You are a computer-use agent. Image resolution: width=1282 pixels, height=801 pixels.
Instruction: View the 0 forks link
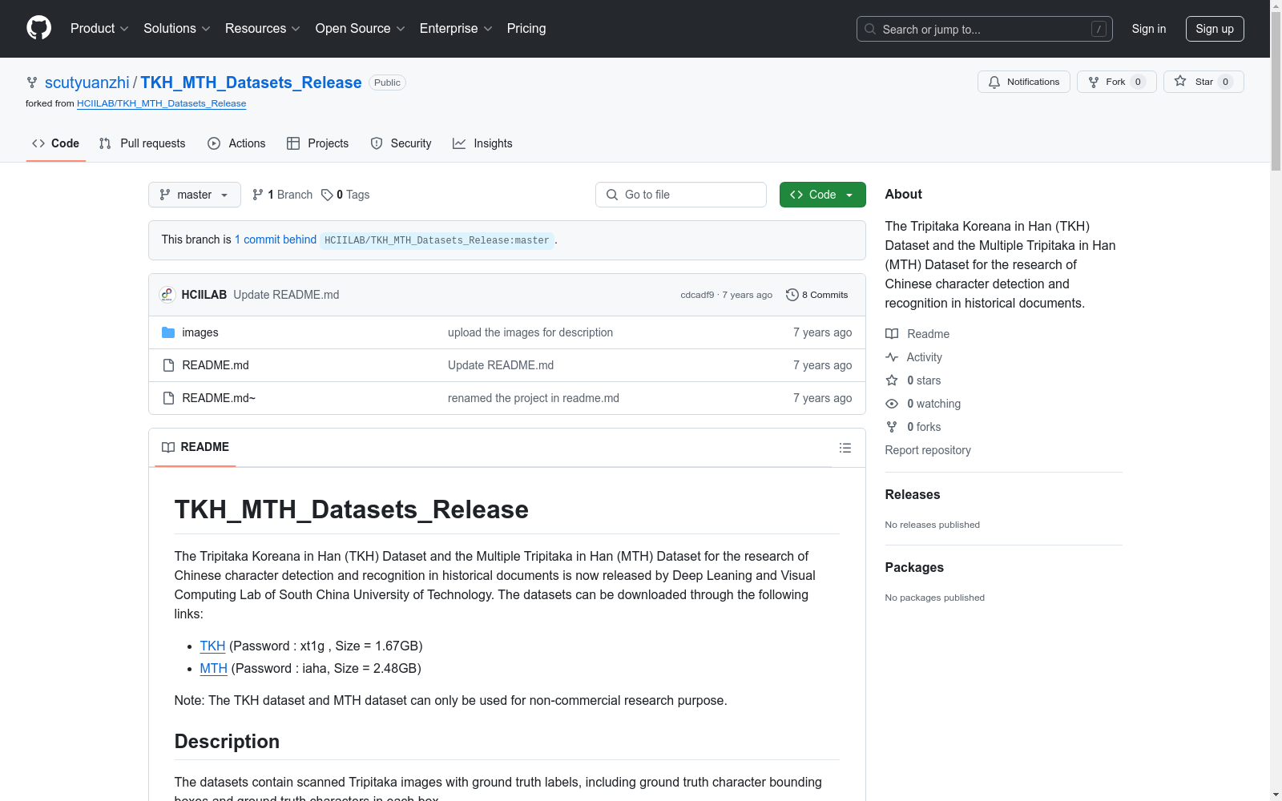tap(913, 427)
